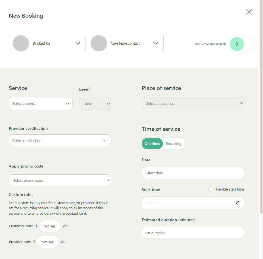Viewport: 263px width, 259px height.
Task: Switch to Recurring time of service
Action: point(173,144)
